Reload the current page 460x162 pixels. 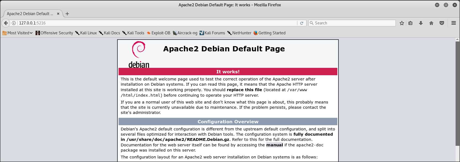tap(302, 23)
